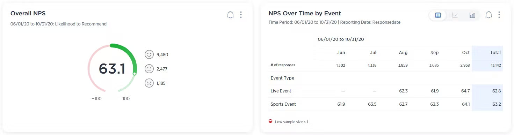Click the gauge marker dot on NPS arc
This screenshot has height=135, width=514.
click(x=134, y=74)
